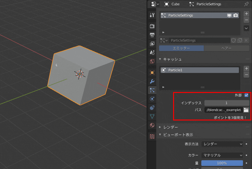The height and width of the screenshot is (169, 252).
Task: Pin the properties editor context
Action: pos(246,4)
